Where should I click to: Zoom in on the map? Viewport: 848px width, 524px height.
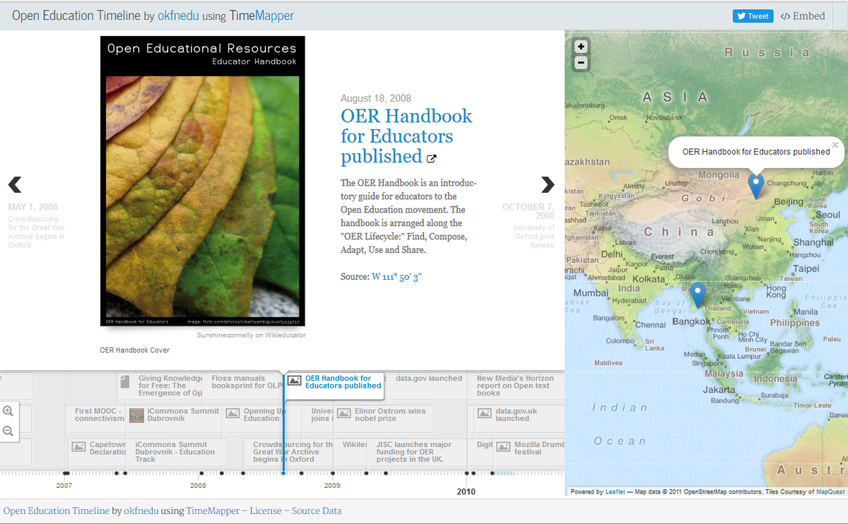coord(581,47)
